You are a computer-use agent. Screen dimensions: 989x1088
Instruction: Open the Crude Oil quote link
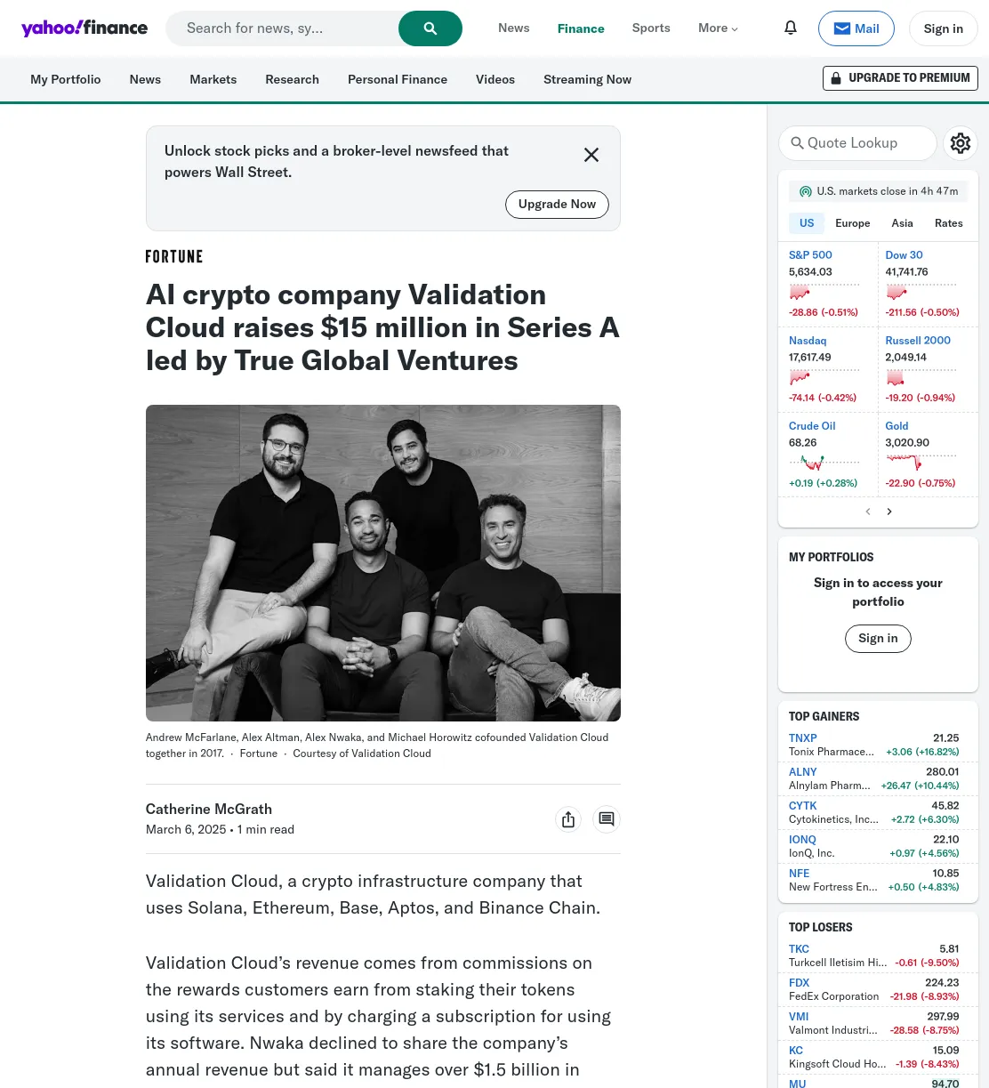tap(812, 426)
